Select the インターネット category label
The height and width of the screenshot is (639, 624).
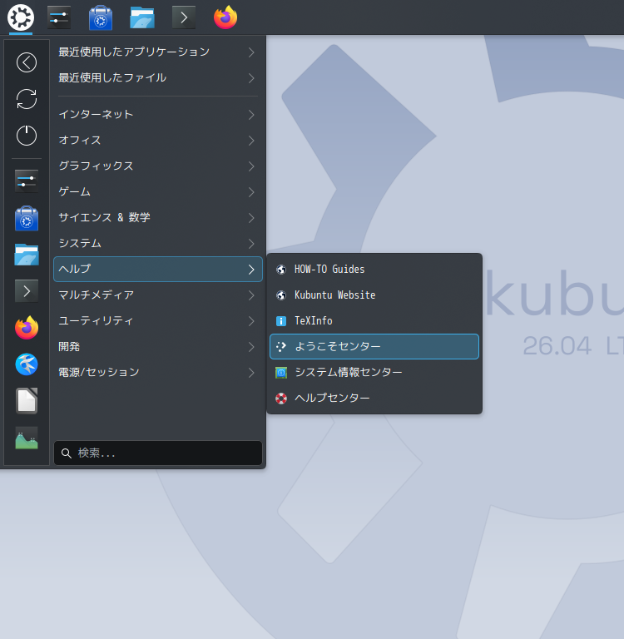[96, 114]
